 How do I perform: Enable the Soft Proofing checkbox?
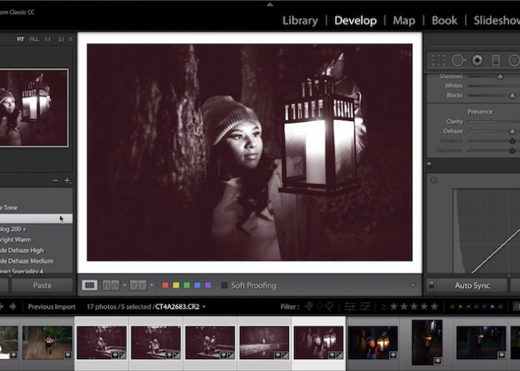[x=224, y=285]
